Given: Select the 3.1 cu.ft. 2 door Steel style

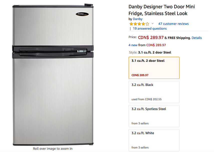Looking at the screenshot, I should point(154,68).
